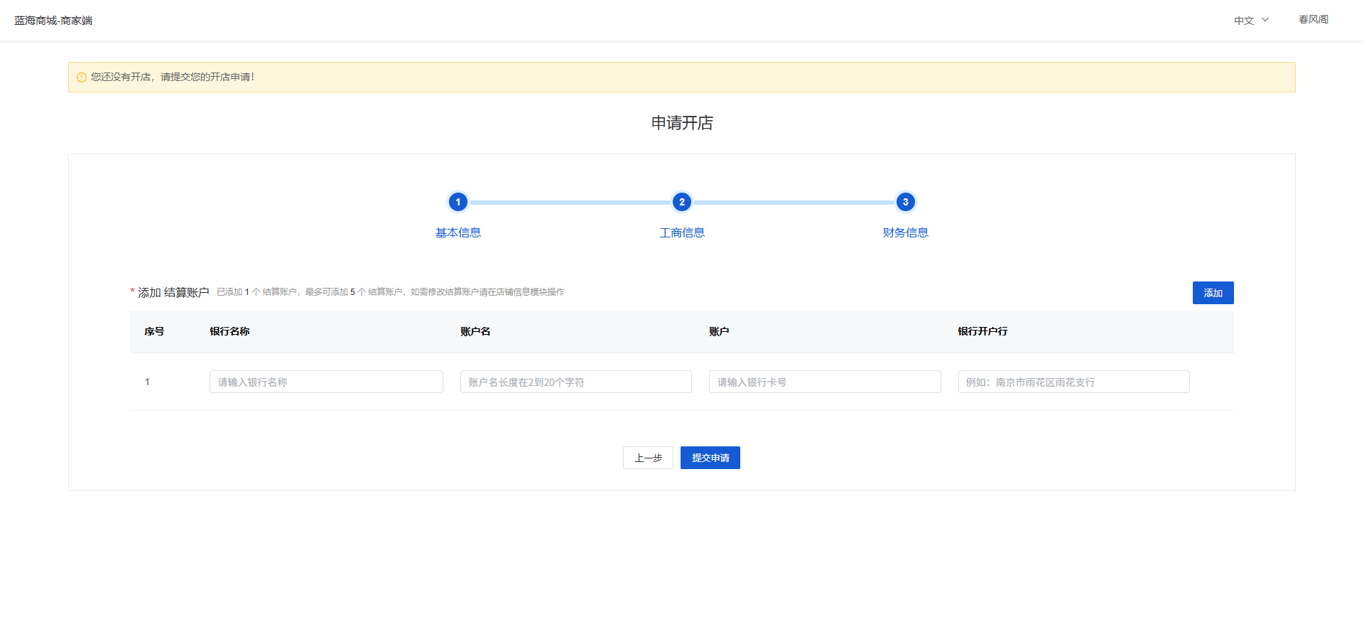Click the 银行名称 column header

(x=229, y=331)
